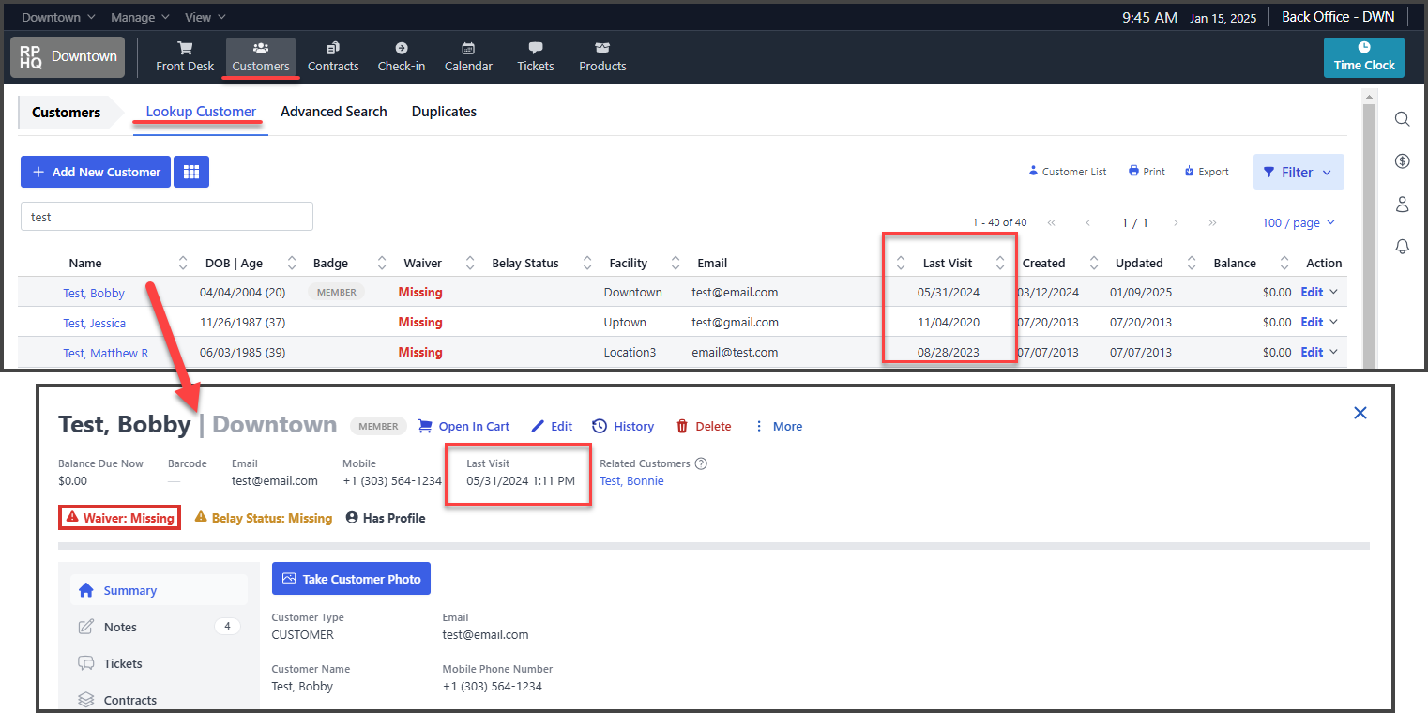Go to the previous page arrow

click(1088, 223)
